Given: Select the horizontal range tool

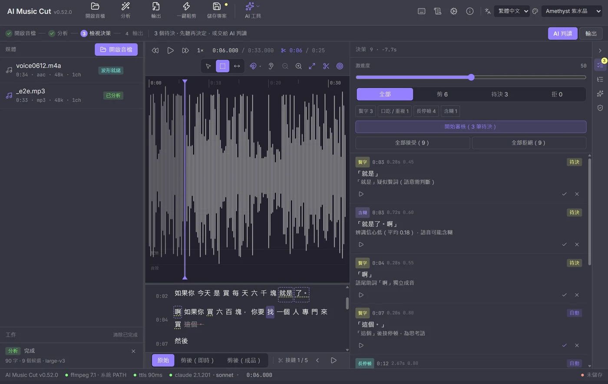Looking at the screenshot, I should [x=237, y=66].
